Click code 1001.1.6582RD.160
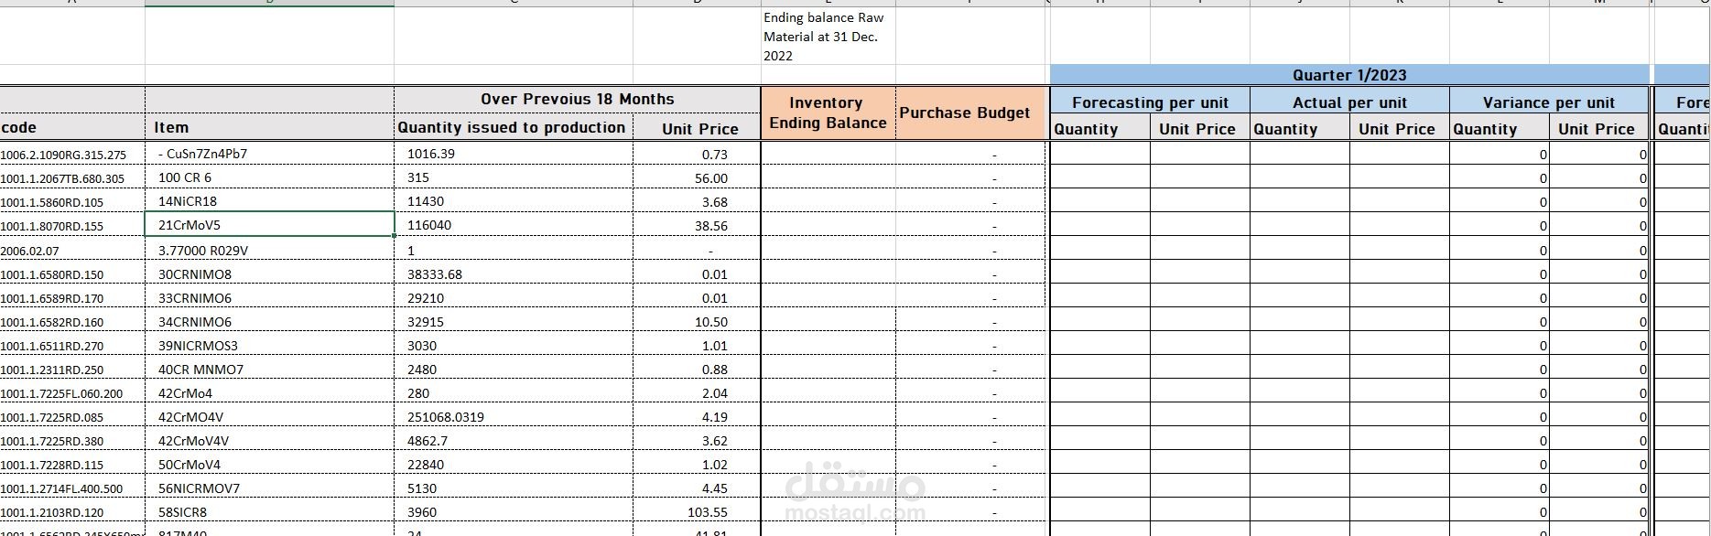The image size is (1711, 536). tap(72, 321)
